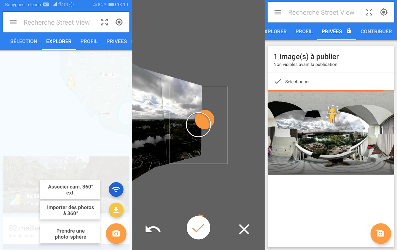397x250 pixels.
Task: Open PROFIL tab in left screen
Action: click(89, 41)
